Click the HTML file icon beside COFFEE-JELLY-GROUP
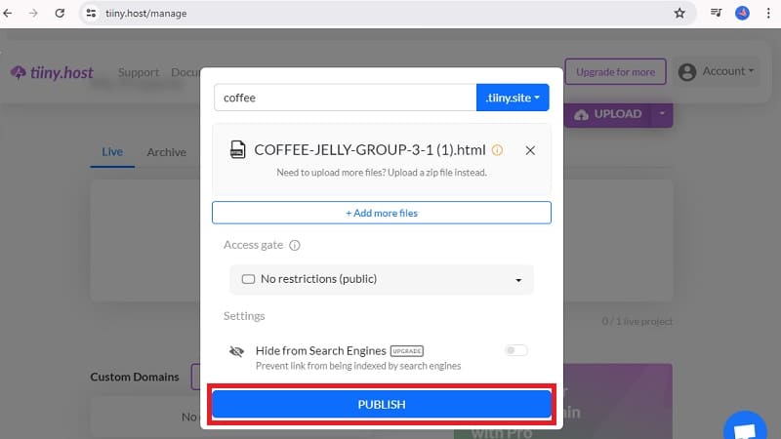This screenshot has height=439, width=781. [237, 149]
